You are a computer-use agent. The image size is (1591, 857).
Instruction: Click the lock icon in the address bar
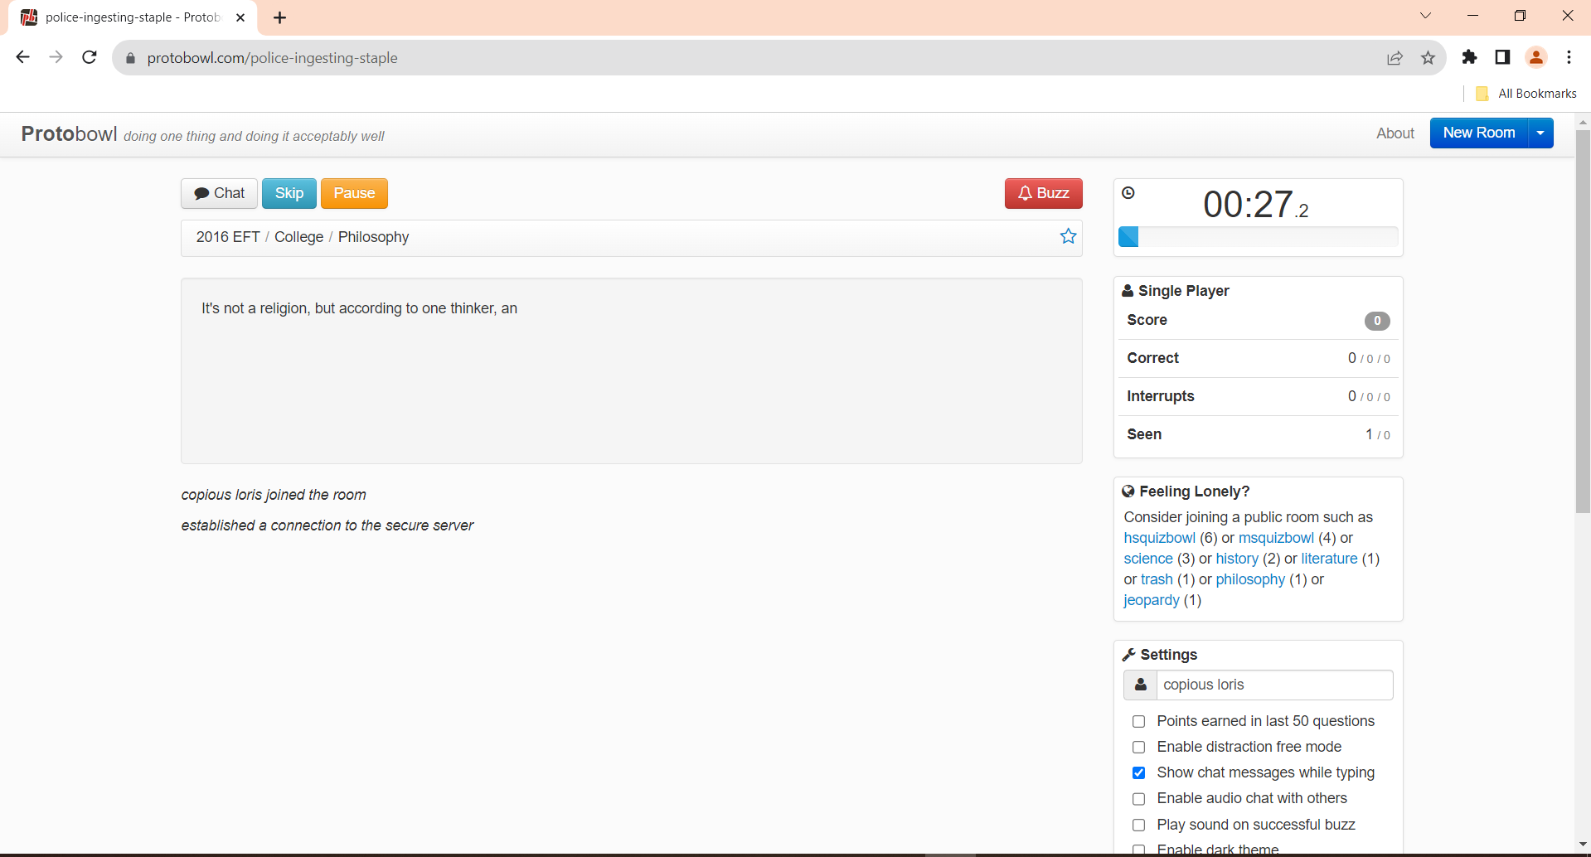pos(130,58)
